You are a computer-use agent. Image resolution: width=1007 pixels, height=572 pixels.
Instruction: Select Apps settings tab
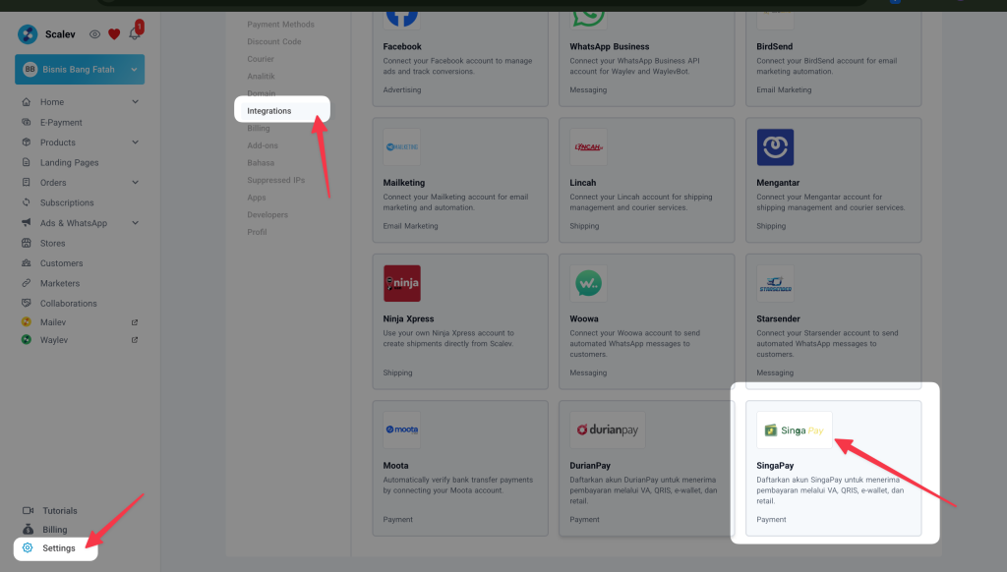point(257,198)
